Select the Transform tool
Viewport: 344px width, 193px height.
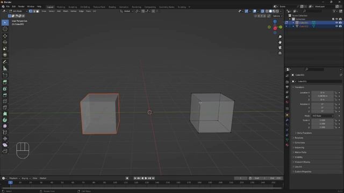tap(5, 55)
